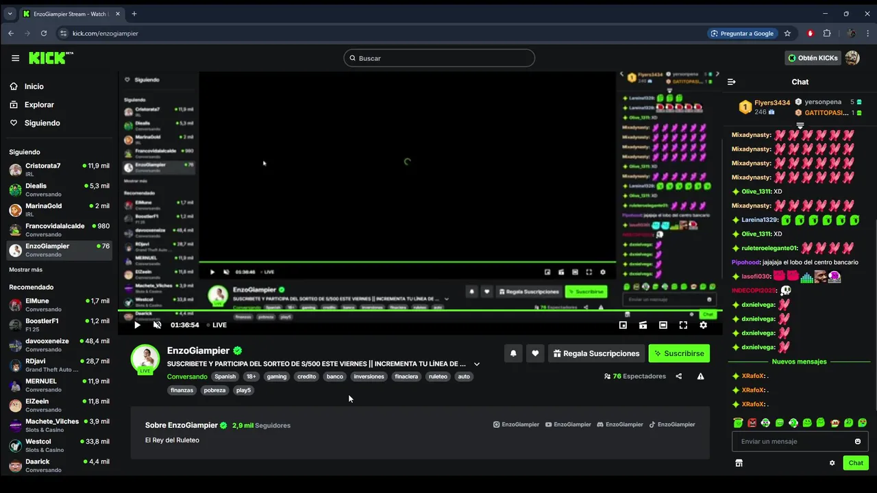877x493 pixels.
Task: Open the video player settings gear
Action: pyautogui.click(x=703, y=325)
